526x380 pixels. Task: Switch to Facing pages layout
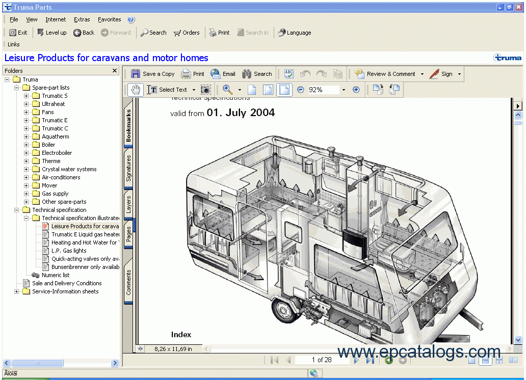tap(513, 360)
